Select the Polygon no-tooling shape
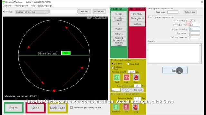The width and height of the screenshot is (206, 115). pos(137,14)
